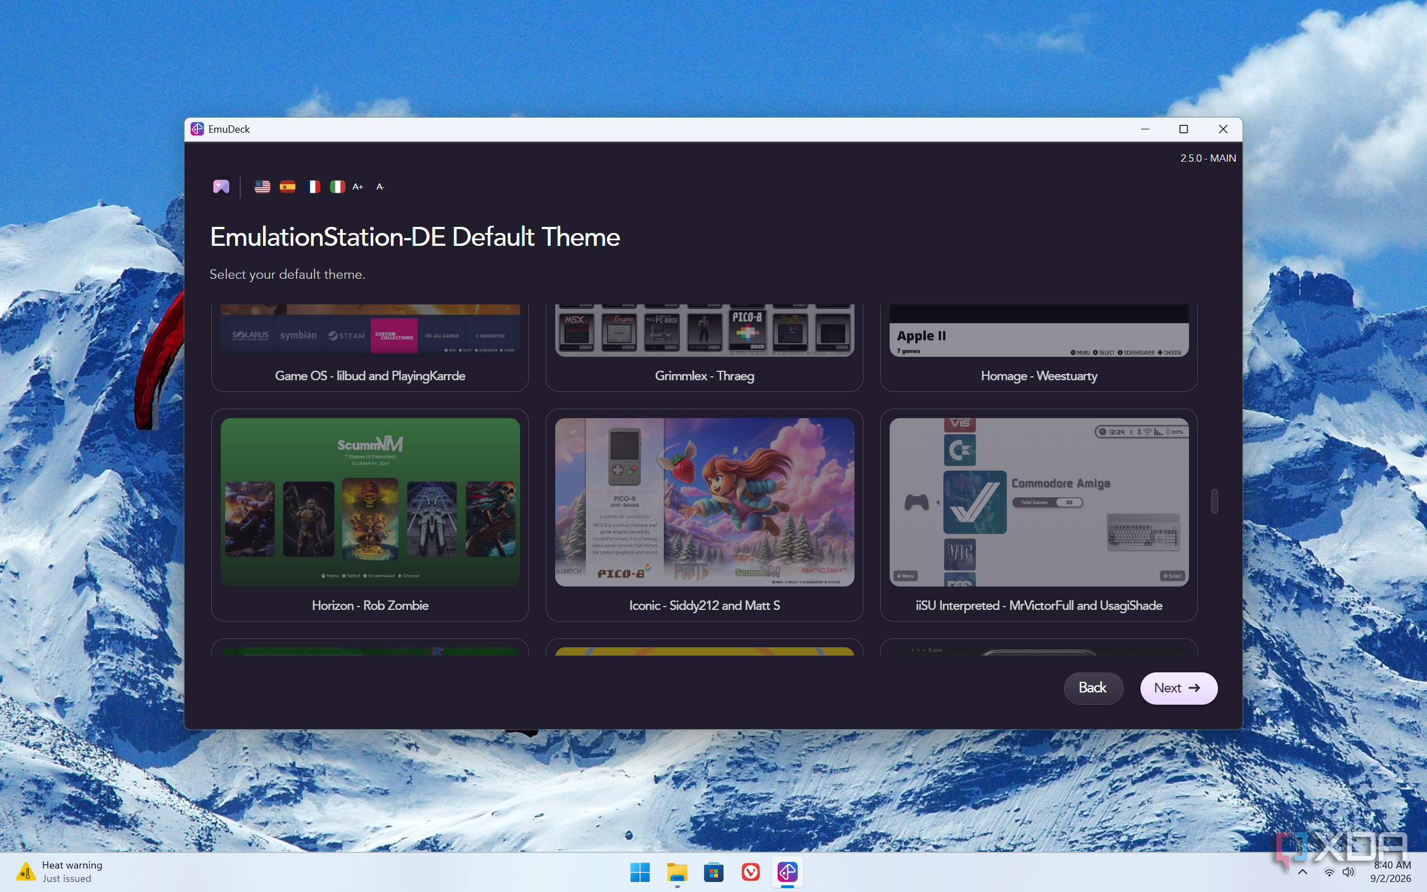Select the Spanish flag language icon
This screenshot has width=1427, height=892.
point(288,186)
